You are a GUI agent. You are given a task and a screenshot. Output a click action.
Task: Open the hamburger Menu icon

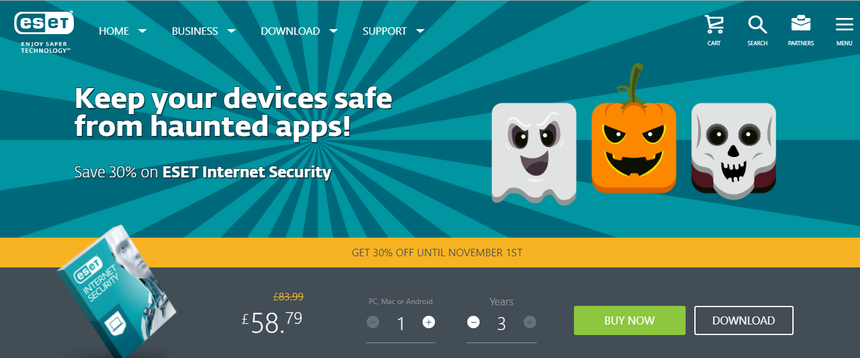844,24
